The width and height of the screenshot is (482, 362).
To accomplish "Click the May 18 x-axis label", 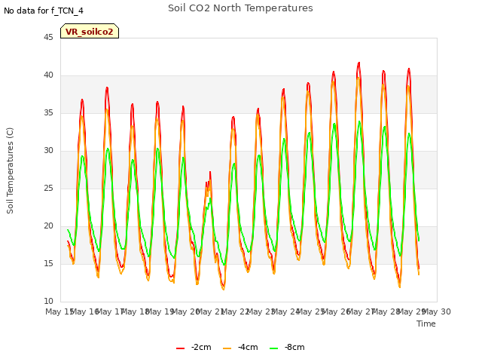I will point(136,311).
